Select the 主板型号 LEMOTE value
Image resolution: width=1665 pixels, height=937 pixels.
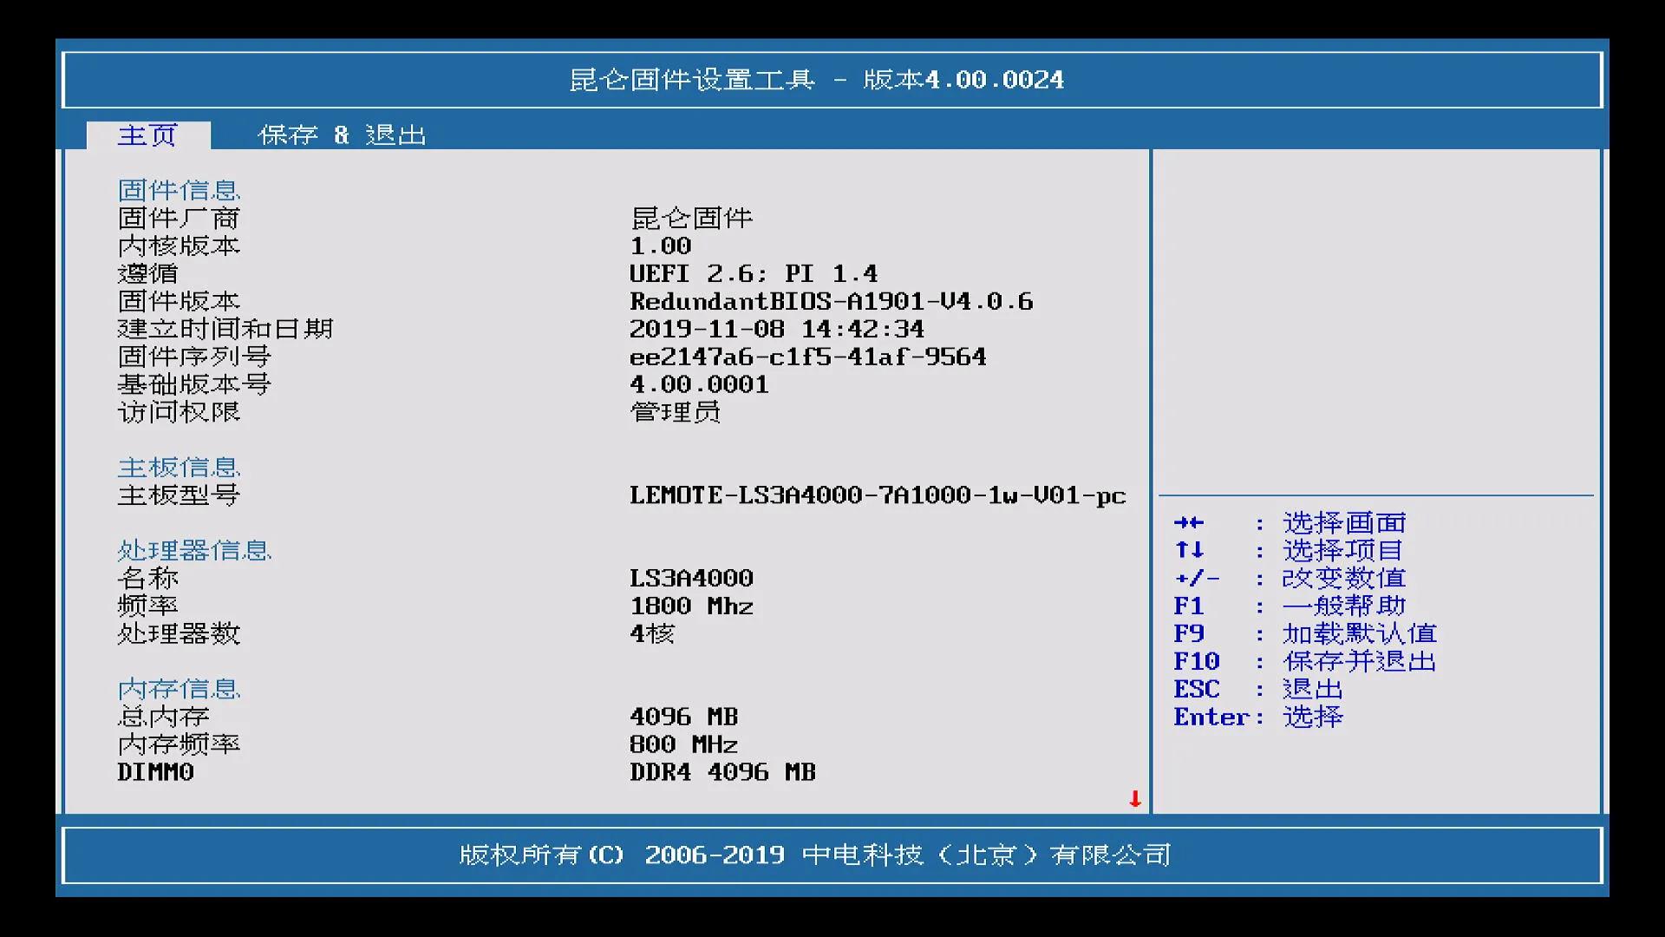coord(877,495)
